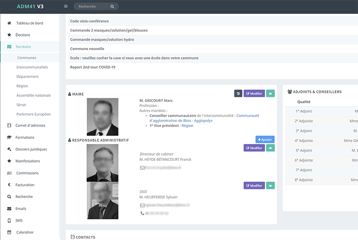Click Modifier button for Directeur de cabinet
Screen dimensions: 358x240
point(254,148)
